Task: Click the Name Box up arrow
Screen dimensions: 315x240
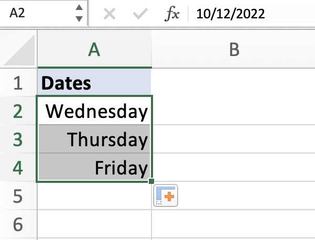Action: (x=79, y=8)
